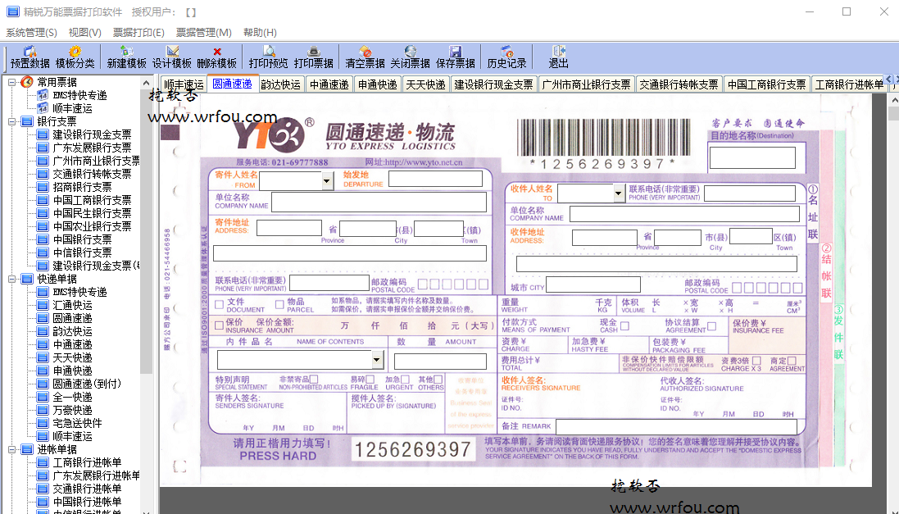This screenshot has height=514, width=899.
Task: Check the 加急 URGENT checkbox
Action: point(405,380)
